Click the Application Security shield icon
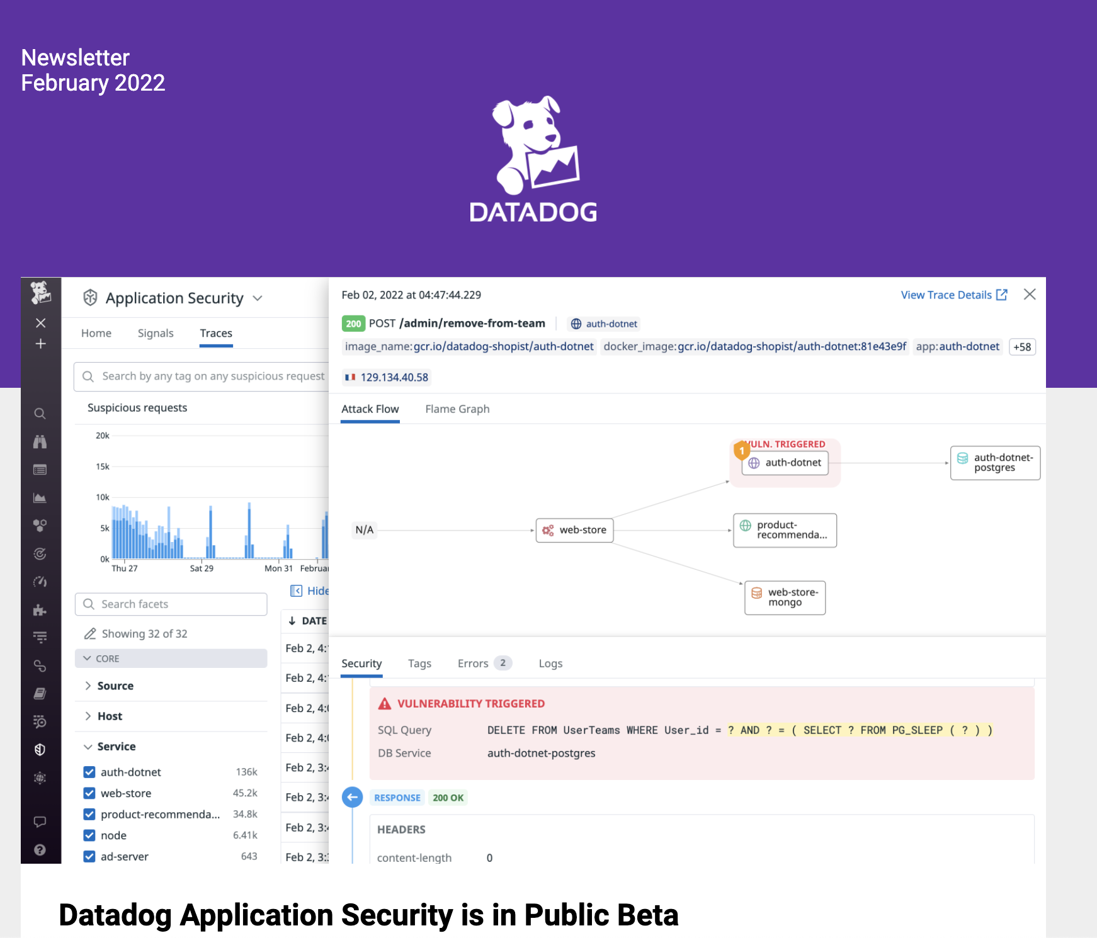Viewport: 1097px width, 938px height. (x=90, y=298)
